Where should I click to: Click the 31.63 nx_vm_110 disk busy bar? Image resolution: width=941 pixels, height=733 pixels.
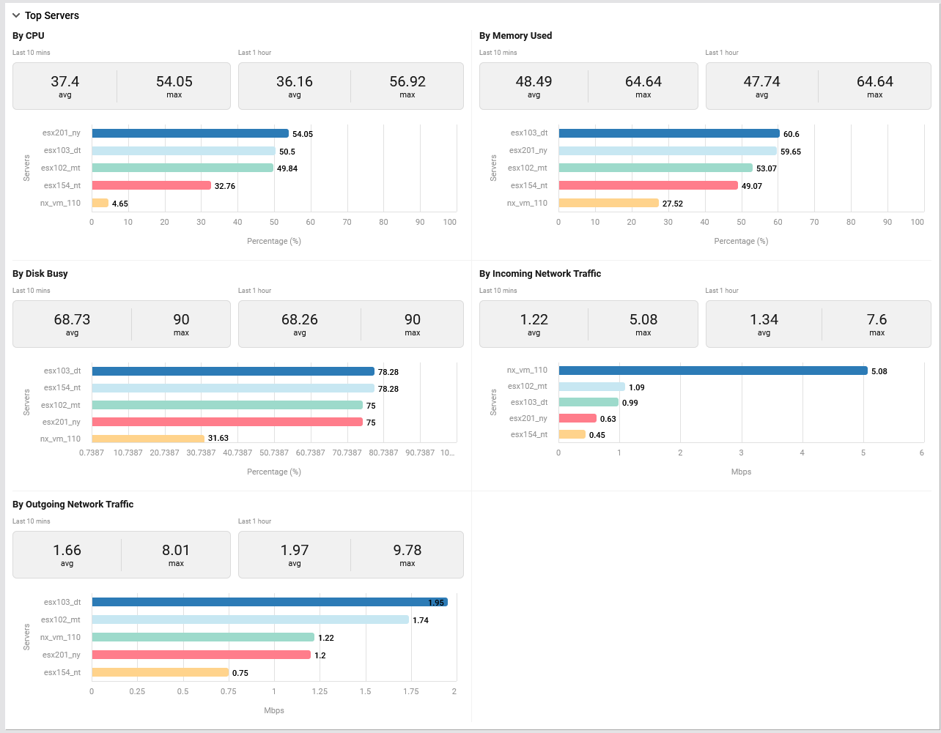click(147, 439)
